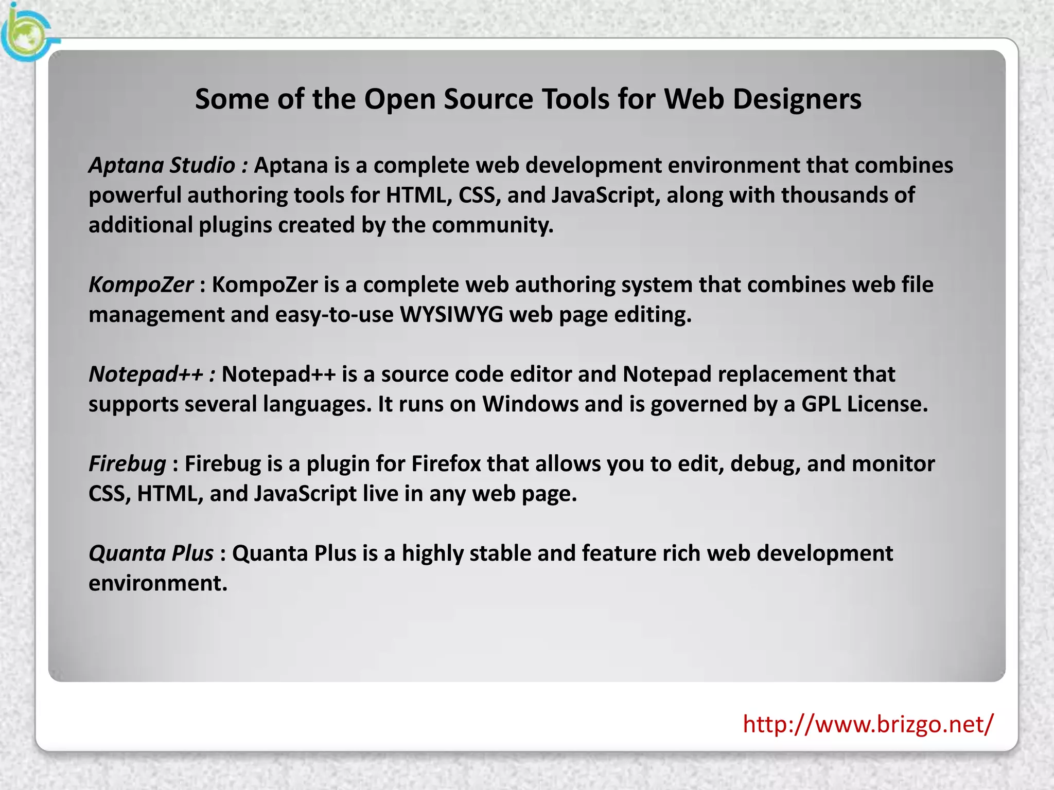Click the italic KompoZer heading

tap(140, 285)
